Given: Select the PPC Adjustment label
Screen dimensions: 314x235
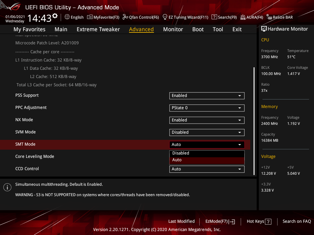Looking at the screenshot, I should tap(31, 107).
